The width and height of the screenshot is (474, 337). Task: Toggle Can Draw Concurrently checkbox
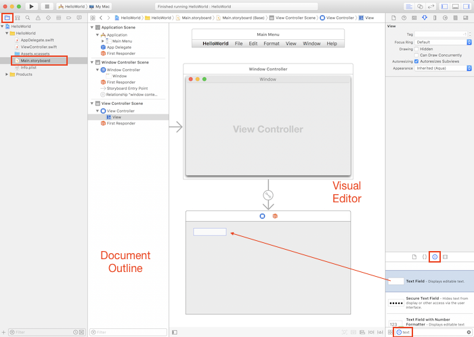pos(416,55)
